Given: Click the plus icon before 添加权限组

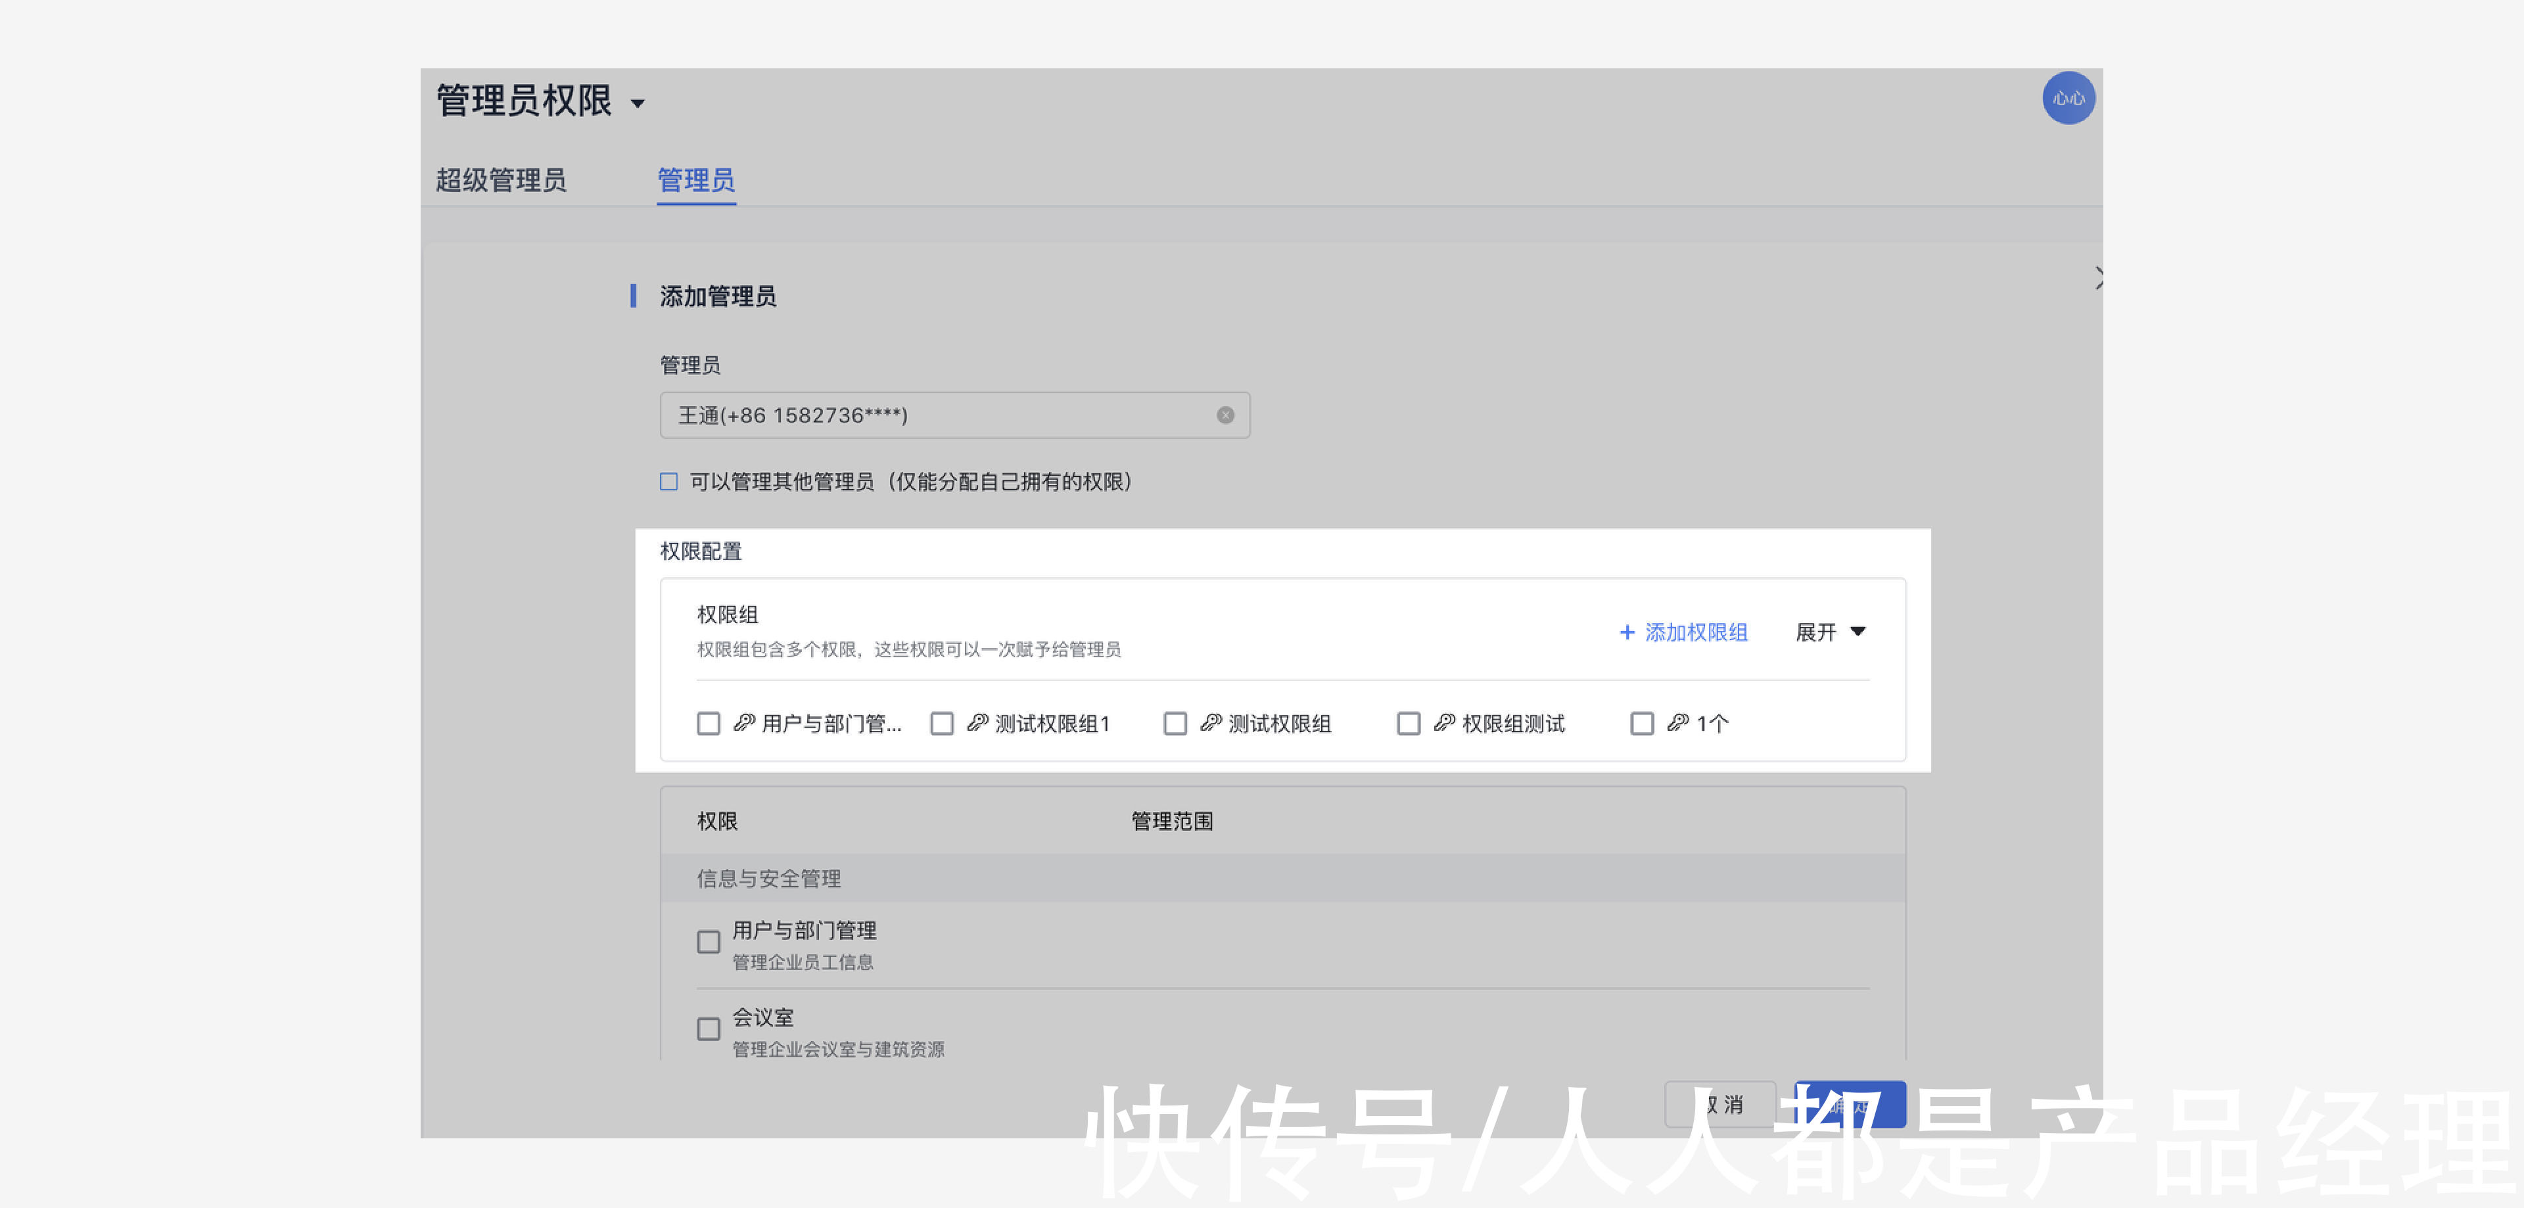Looking at the screenshot, I should [x=1627, y=633].
